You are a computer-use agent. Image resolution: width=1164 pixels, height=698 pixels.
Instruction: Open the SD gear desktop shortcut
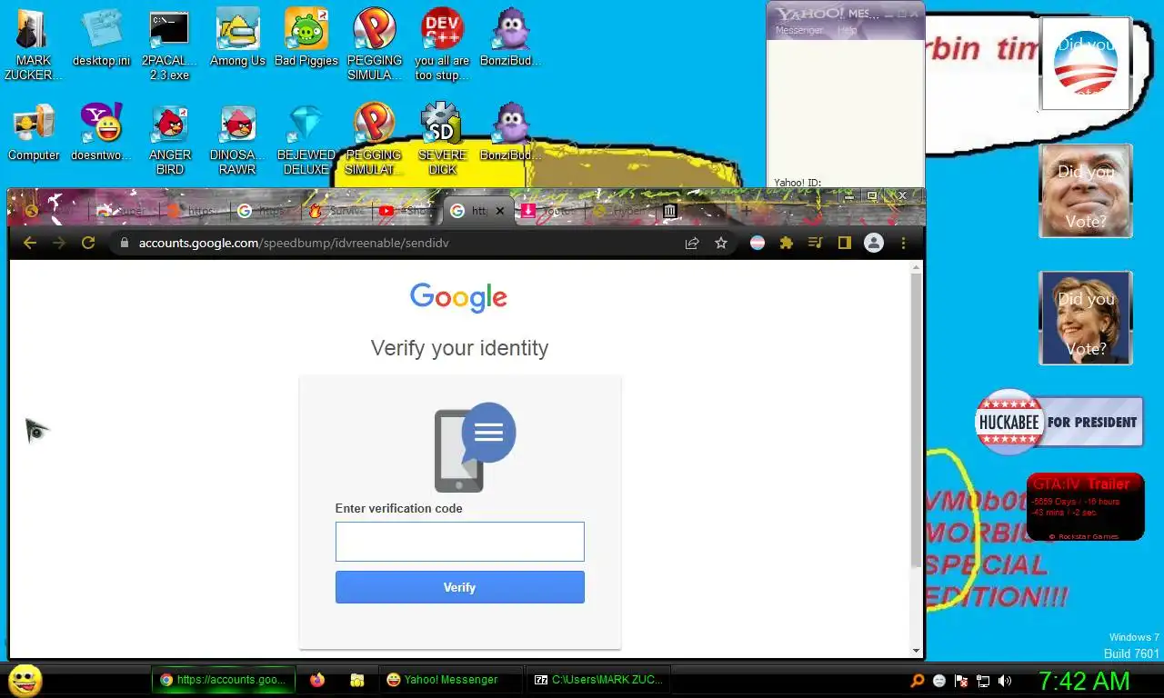pos(442,138)
